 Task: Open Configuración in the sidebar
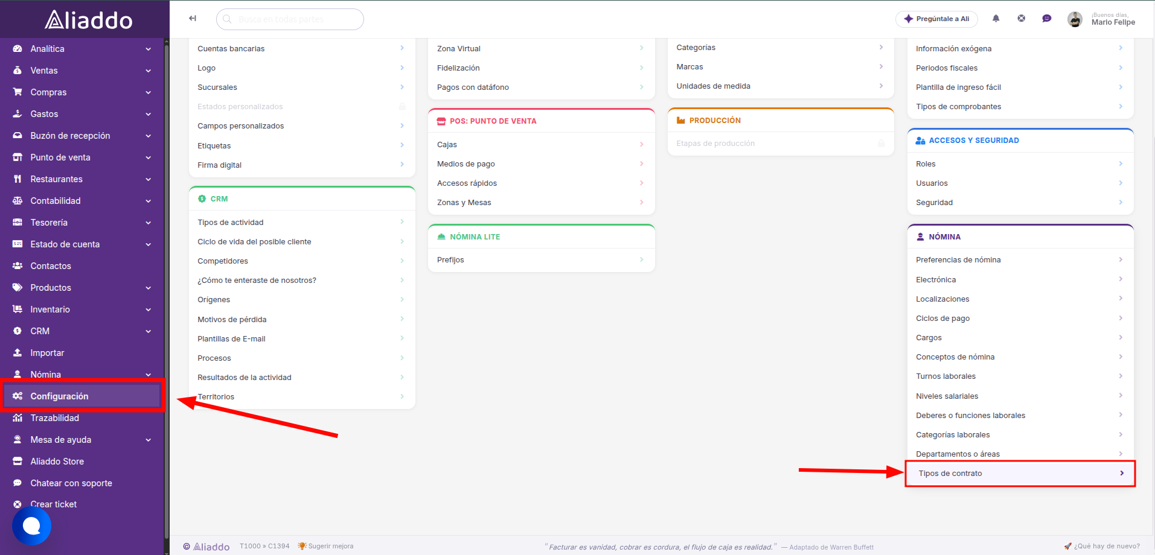click(82, 396)
